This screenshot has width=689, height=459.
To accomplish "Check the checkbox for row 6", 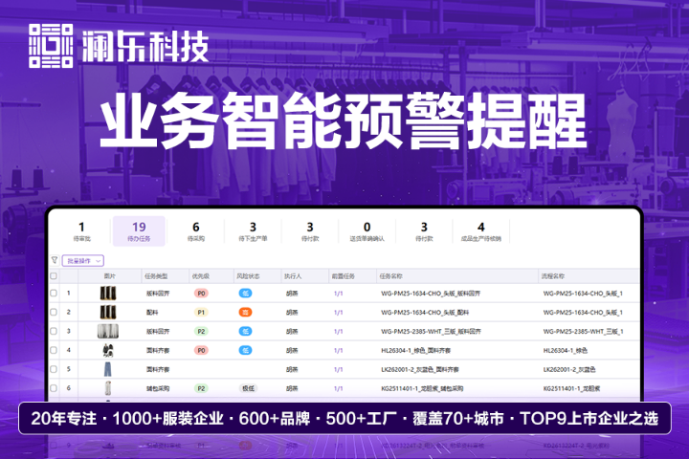I will (54, 388).
